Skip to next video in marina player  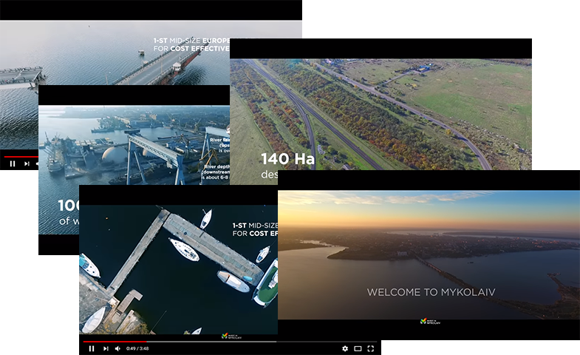click(x=105, y=348)
